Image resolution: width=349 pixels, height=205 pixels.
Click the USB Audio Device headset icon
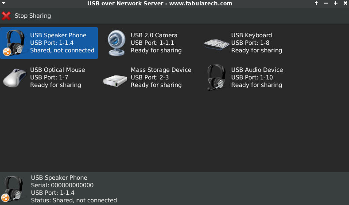[216, 78]
